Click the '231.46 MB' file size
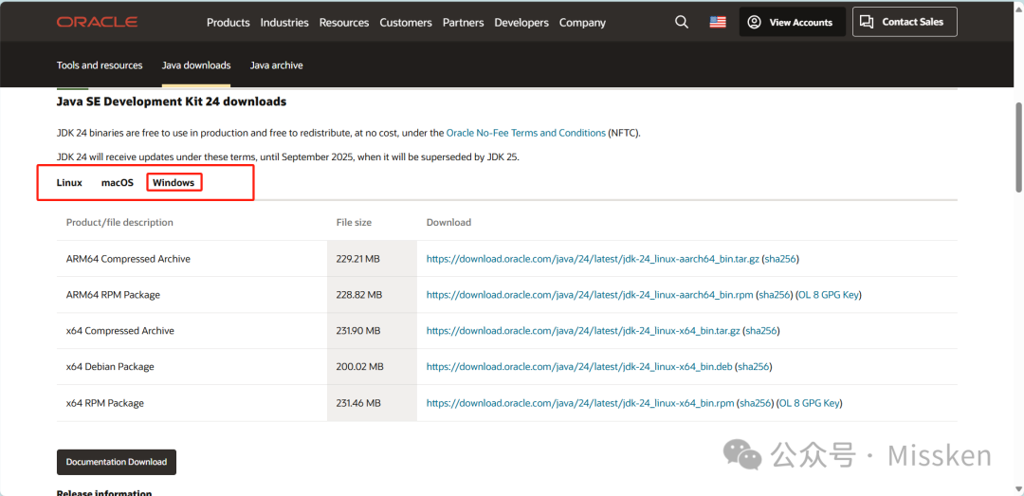This screenshot has height=496, width=1024. [x=358, y=403]
